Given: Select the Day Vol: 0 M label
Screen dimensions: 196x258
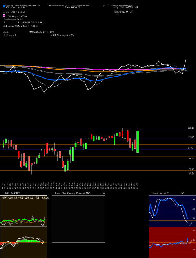Looking at the screenshot, I should pyautogui.click(x=123, y=11).
